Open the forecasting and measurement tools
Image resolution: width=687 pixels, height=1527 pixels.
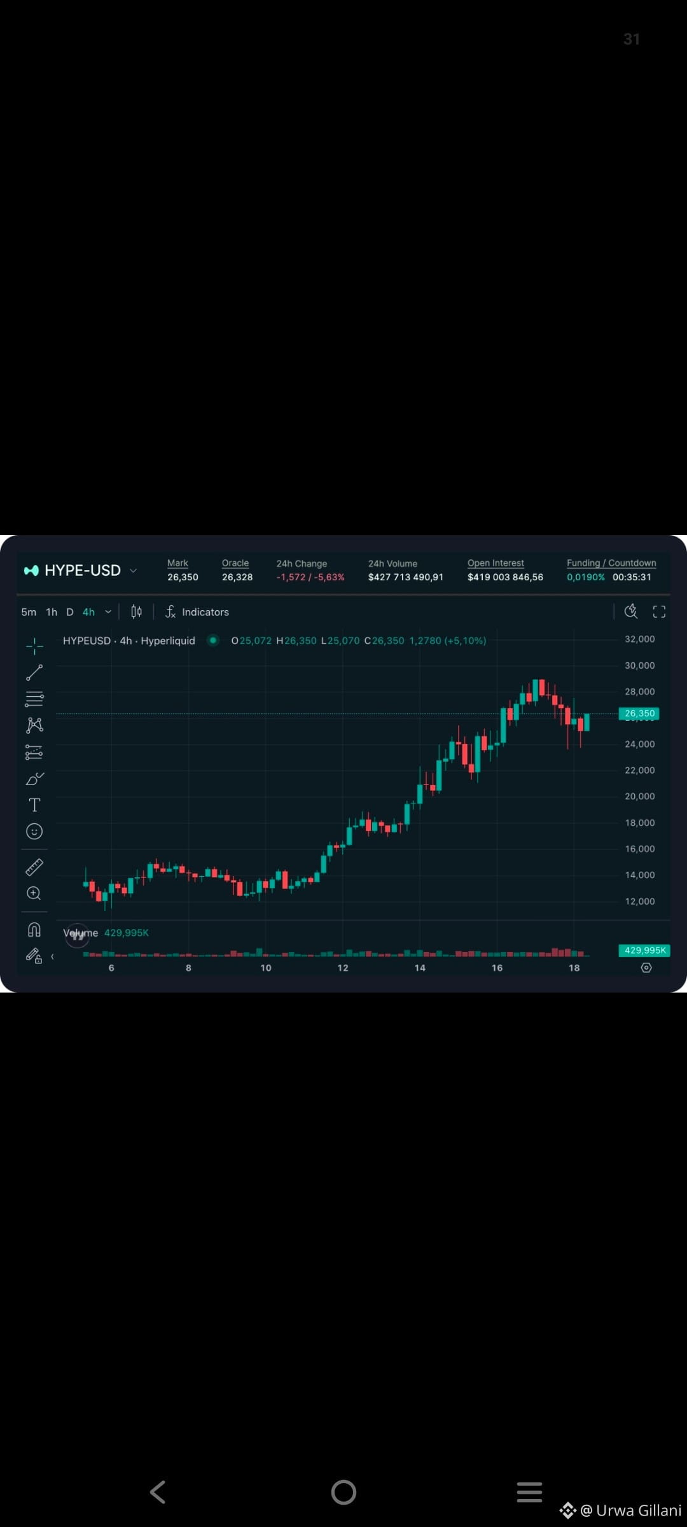tap(34, 752)
